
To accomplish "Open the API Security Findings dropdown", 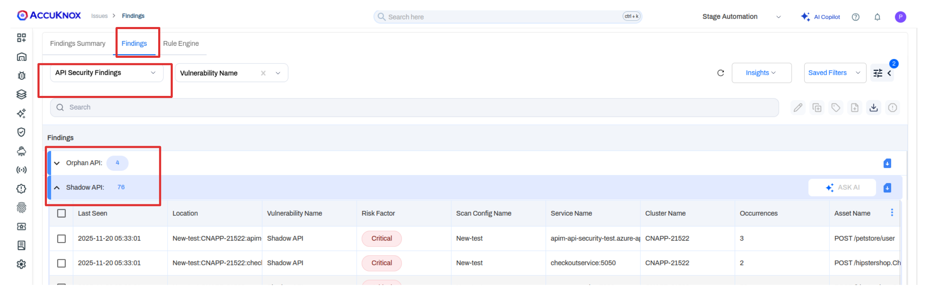I will (x=106, y=73).
